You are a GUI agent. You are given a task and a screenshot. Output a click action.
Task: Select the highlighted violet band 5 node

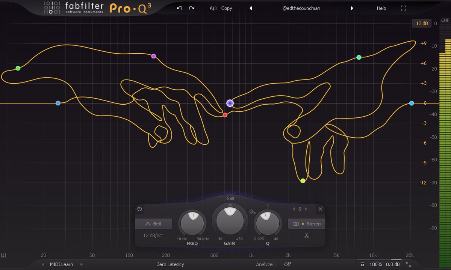click(230, 103)
